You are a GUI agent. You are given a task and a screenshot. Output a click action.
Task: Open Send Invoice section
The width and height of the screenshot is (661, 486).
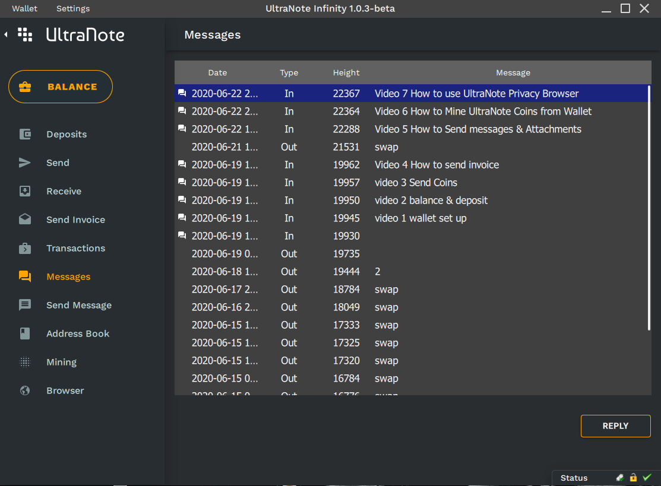tap(75, 220)
